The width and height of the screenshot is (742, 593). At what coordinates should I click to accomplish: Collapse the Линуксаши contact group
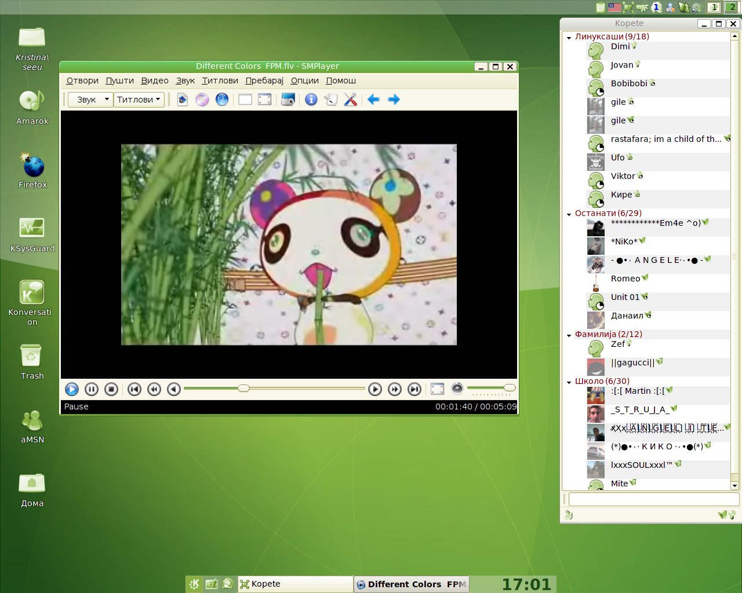tap(569, 37)
